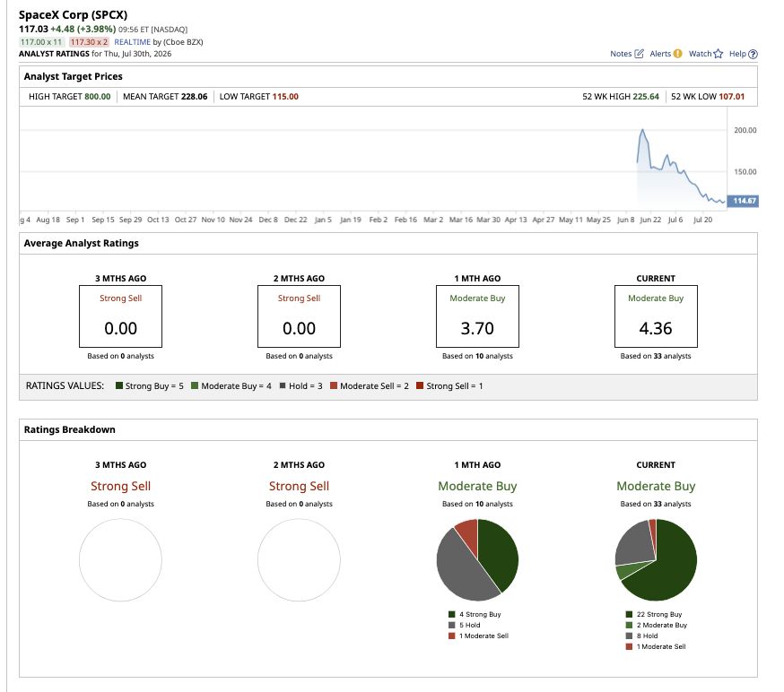Click the Average Analyst Ratings heading
Screen dimensions: 784x692
81,243
